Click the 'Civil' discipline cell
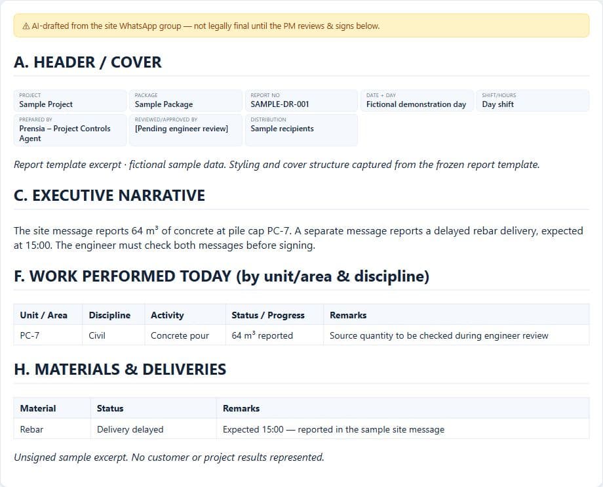 click(x=97, y=335)
